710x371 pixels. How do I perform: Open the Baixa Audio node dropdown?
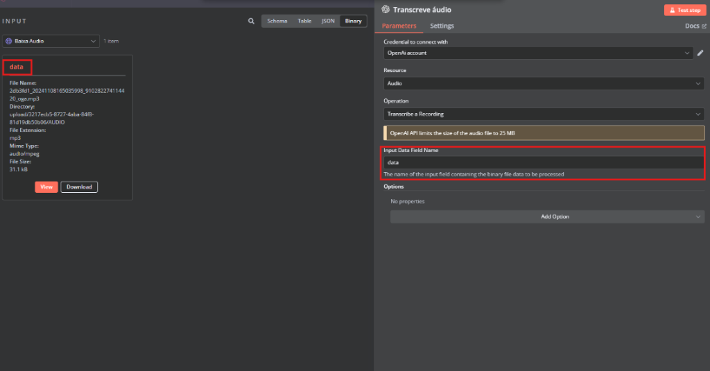(51, 41)
